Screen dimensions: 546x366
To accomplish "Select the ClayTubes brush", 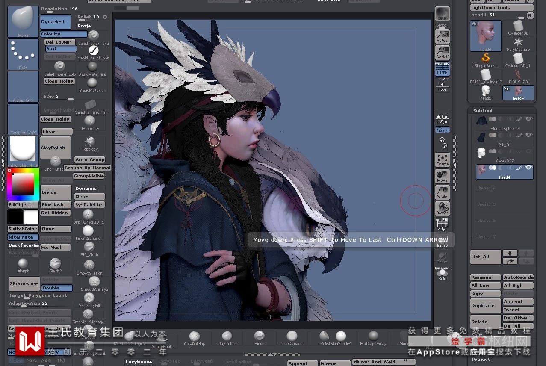I will (227, 338).
